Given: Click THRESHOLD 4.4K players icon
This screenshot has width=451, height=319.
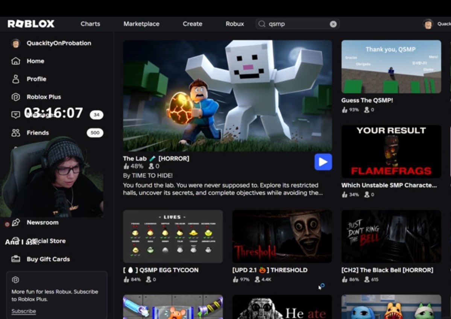Looking at the screenshot, I should 257,279.
